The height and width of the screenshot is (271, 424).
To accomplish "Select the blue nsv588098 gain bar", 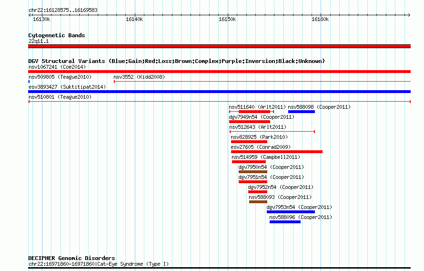I will [302, 112].
